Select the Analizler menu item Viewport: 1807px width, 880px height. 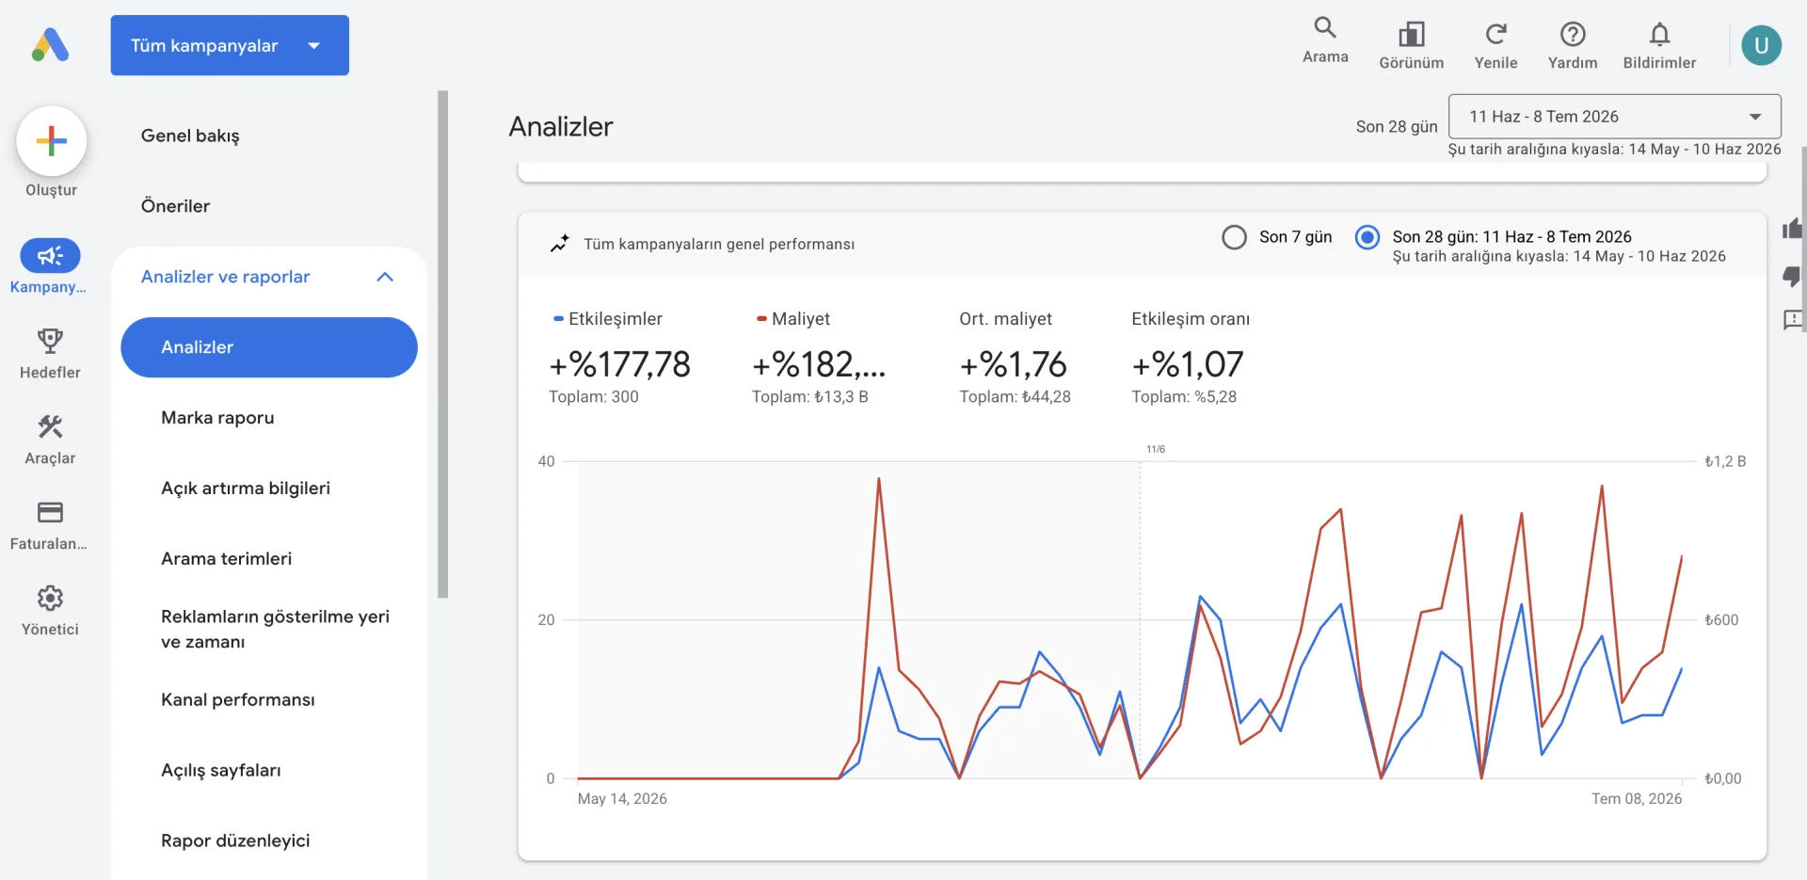click(269, 347)
